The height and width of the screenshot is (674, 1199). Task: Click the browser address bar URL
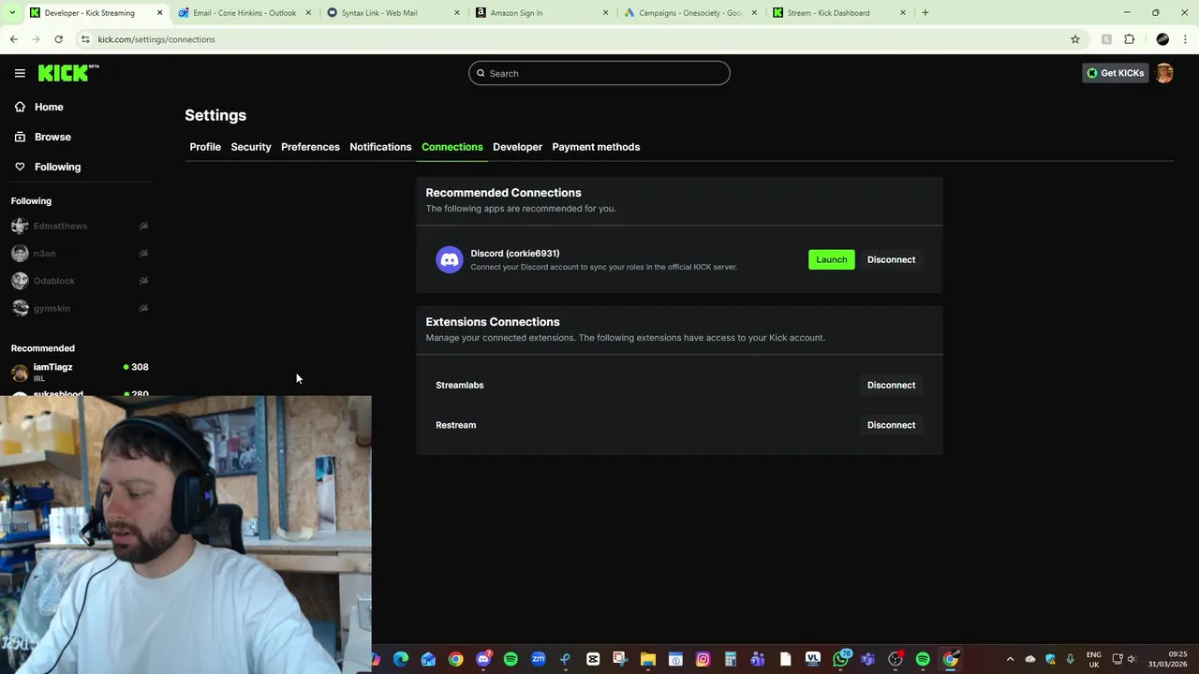(156, 39)
